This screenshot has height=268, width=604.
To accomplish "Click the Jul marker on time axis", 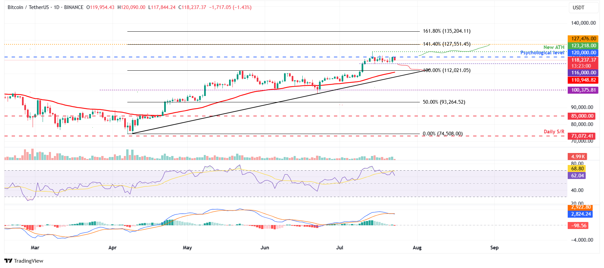I will 340,248.
